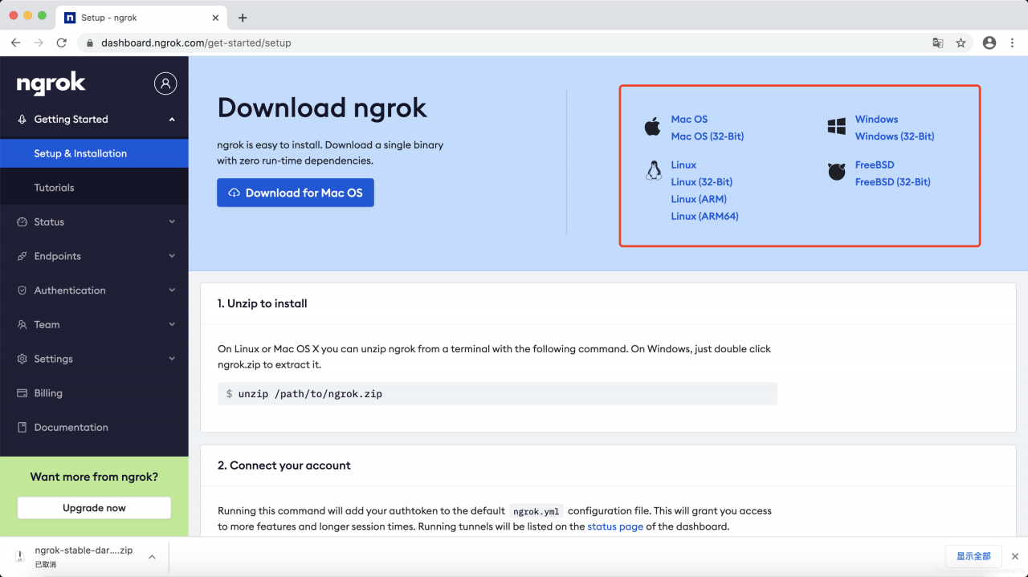Click the Documentation page icon
The width and height of the screenshot is (1028, 577).
point(22,427)
